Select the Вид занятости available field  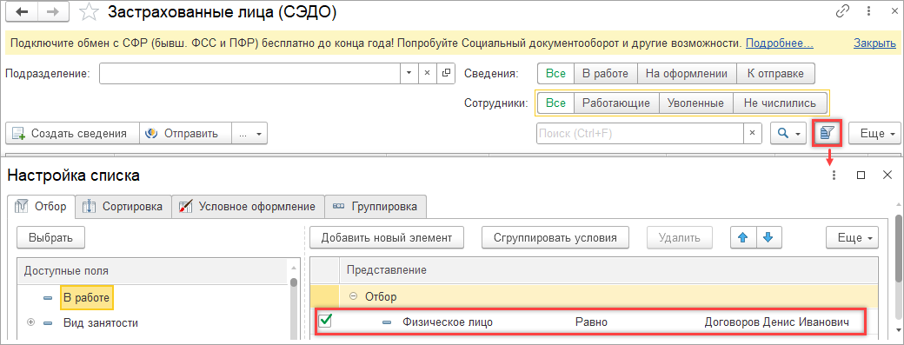pos(101,322)
